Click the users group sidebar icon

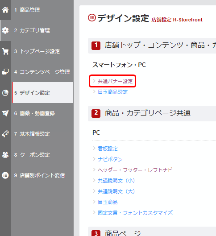5,154
